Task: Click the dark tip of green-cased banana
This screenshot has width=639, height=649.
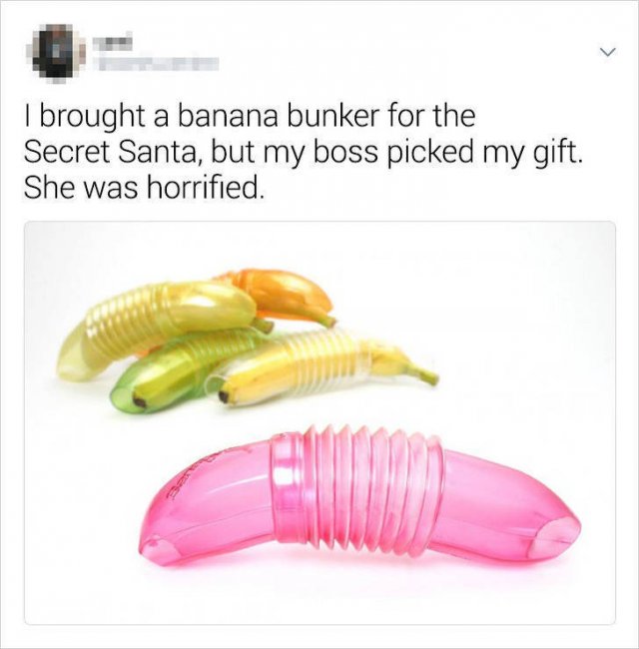Action: coord(140,401)
